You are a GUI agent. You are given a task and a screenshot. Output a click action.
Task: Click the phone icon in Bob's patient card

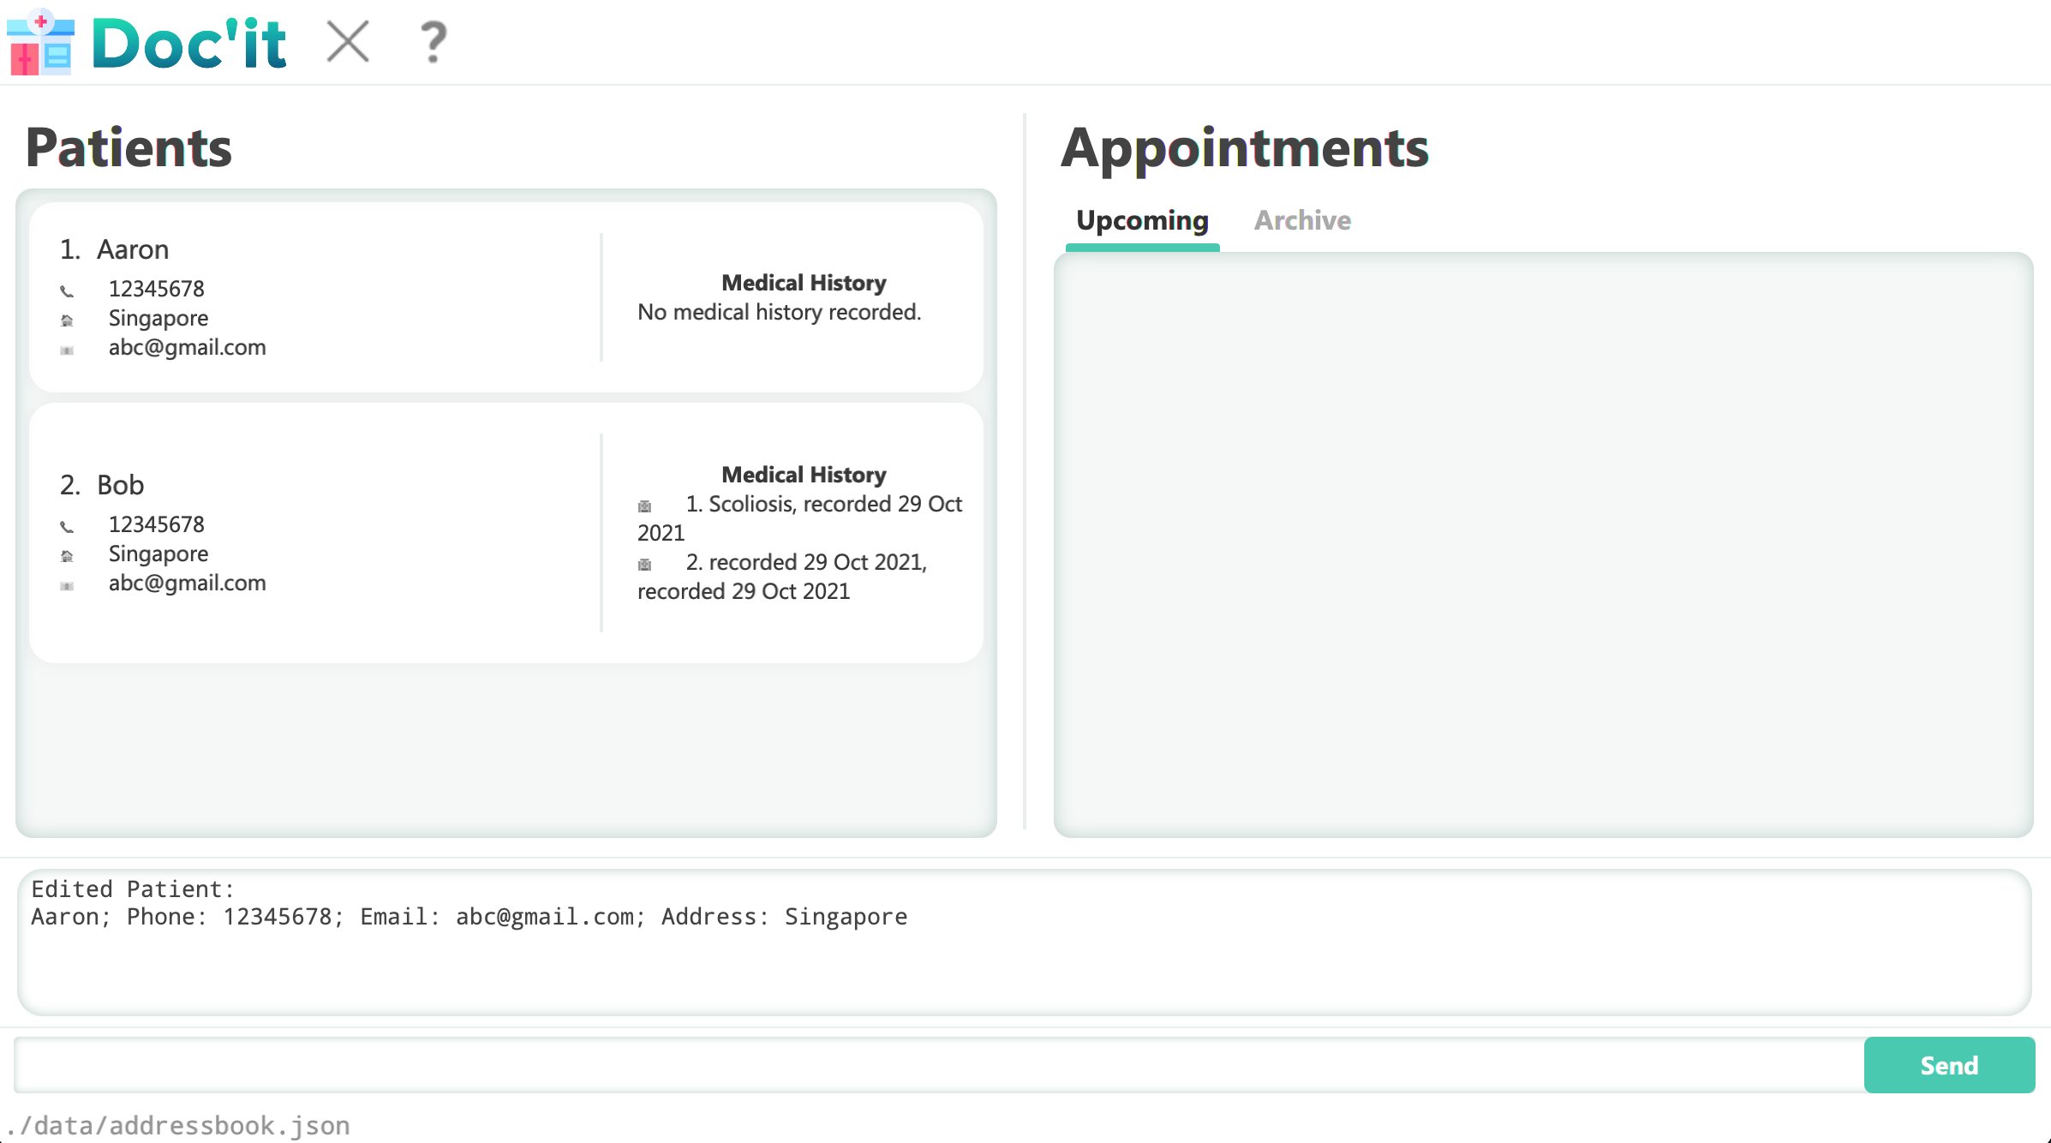pyautogui.click(x=67, y=526)
